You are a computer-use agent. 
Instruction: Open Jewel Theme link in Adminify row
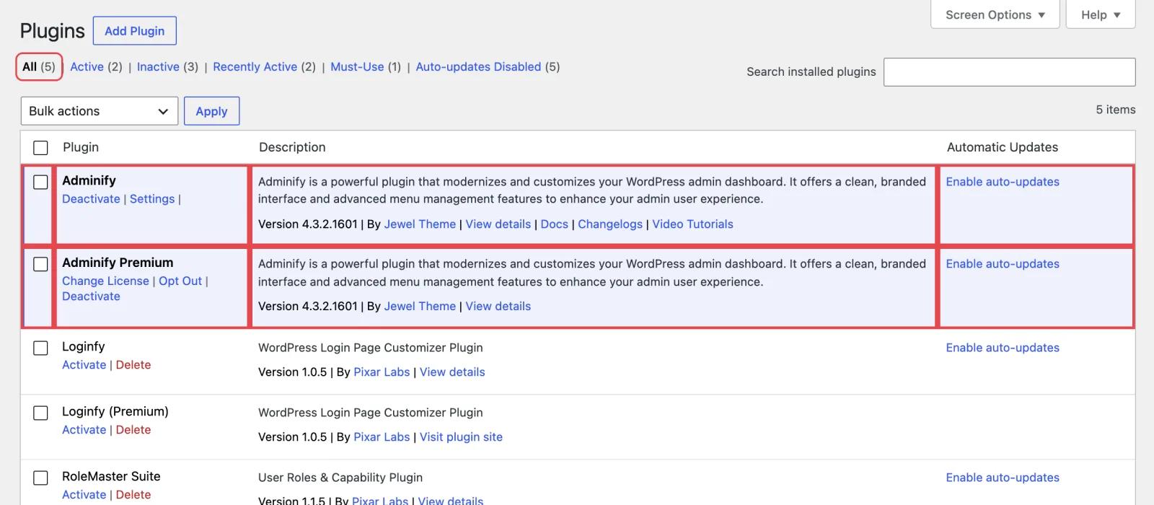(x=420, y=224)
